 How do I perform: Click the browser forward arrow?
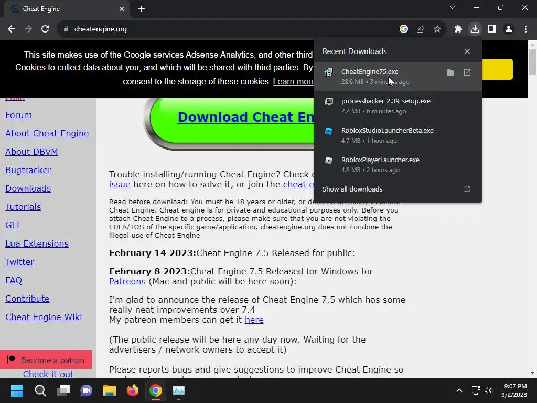(x=28, y=29)
